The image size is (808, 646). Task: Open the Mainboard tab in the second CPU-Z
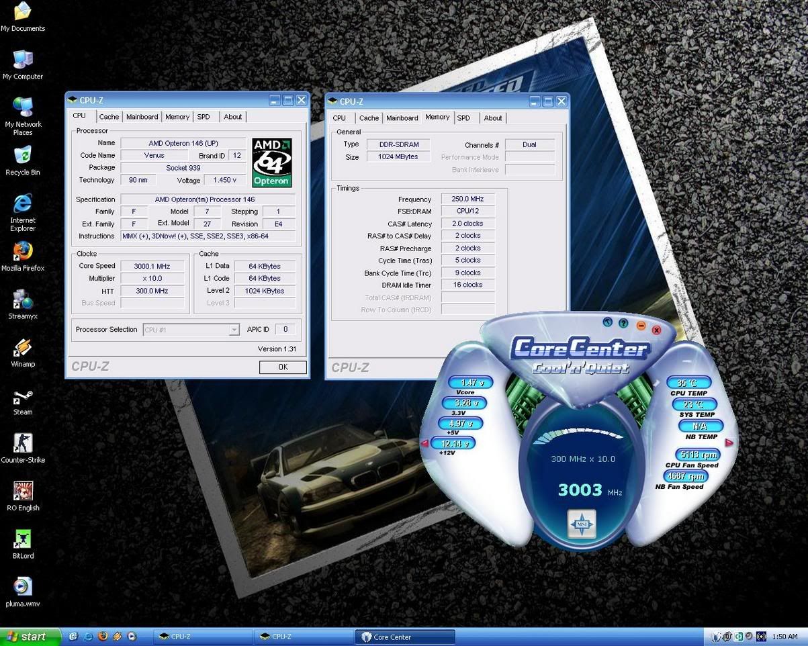402,118
